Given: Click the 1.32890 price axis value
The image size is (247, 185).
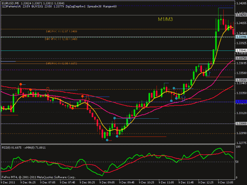Looking at the screenshot, I should pyautogui.click(x=241, y=133).
